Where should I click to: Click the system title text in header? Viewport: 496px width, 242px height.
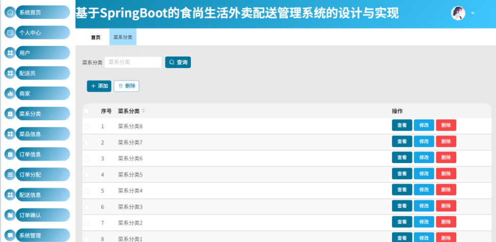pos(237,14)
